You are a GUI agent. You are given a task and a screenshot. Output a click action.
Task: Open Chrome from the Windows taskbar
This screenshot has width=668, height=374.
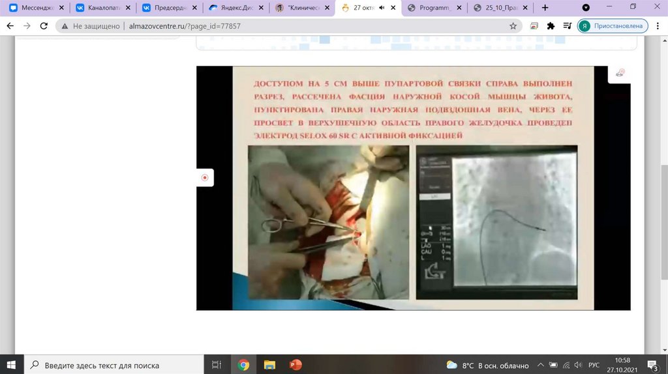coord(243,365)
